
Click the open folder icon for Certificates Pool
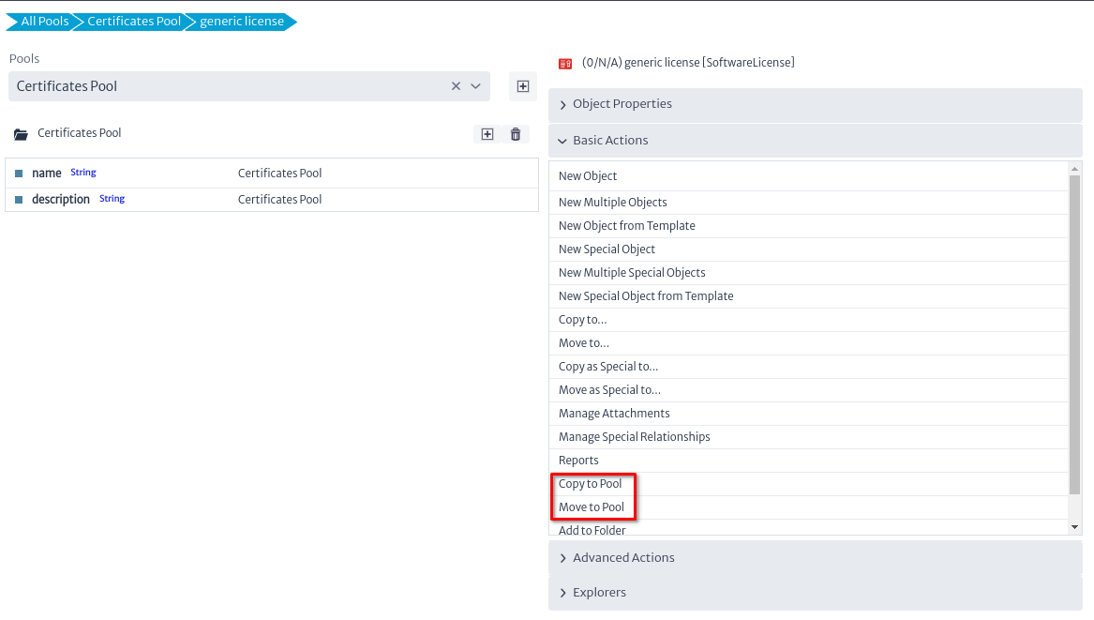coord(21,134)
